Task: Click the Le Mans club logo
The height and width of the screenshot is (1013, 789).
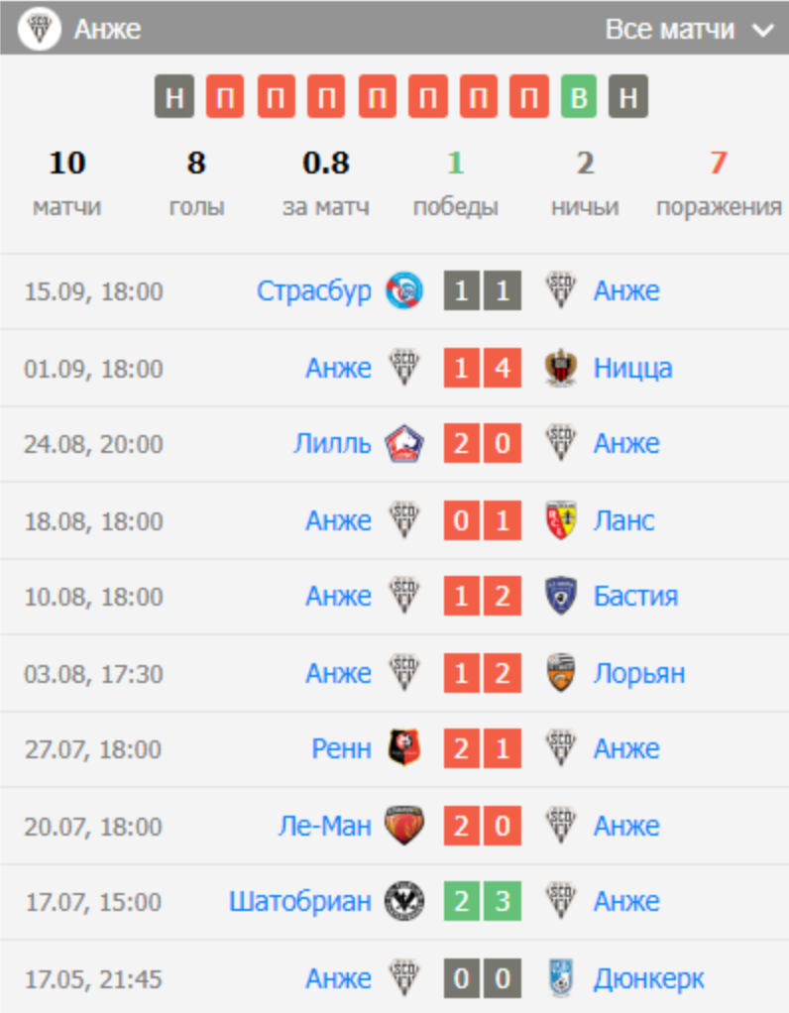Action: point(404,826)
